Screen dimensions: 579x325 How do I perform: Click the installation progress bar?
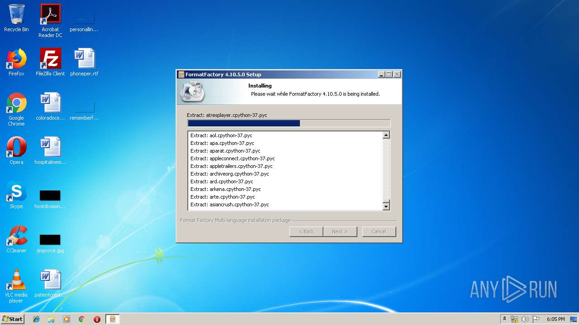pyautogui.click(x=289, y=123)
